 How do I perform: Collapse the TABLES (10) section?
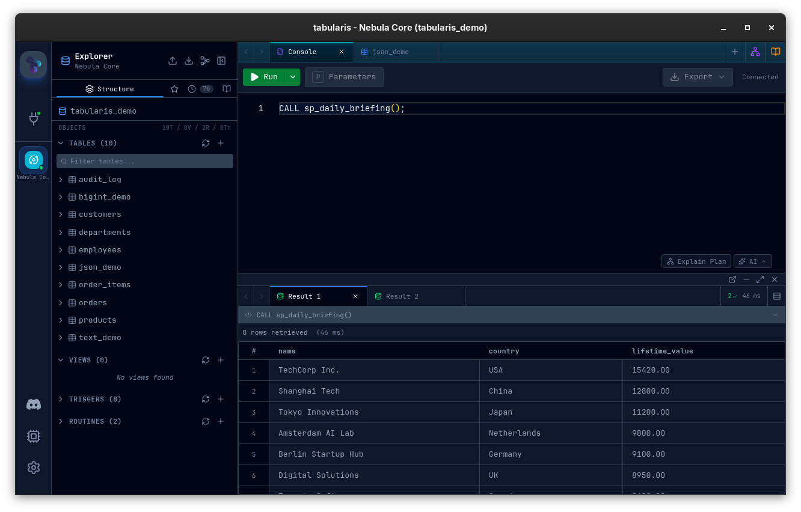pyautogui.click(x=61, y=143)
